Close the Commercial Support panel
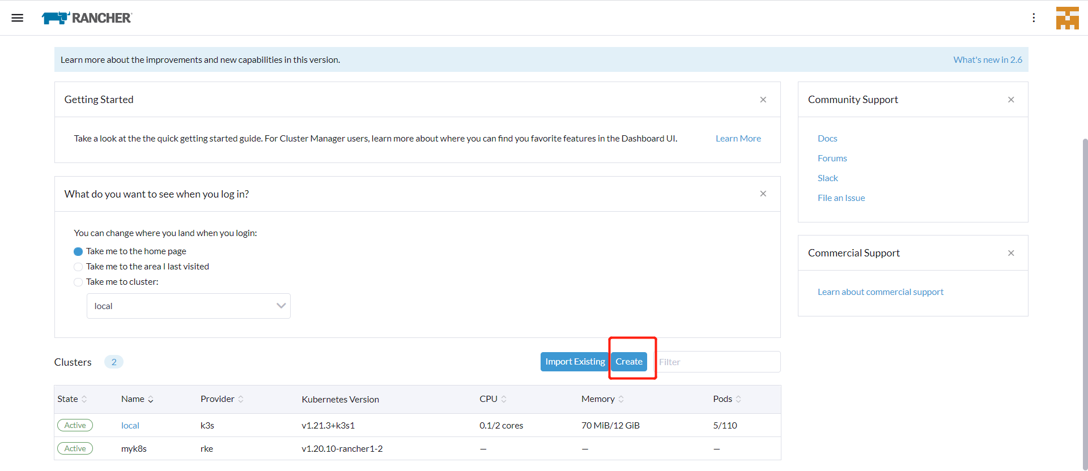1088x471 pixels. (1010, 253)
